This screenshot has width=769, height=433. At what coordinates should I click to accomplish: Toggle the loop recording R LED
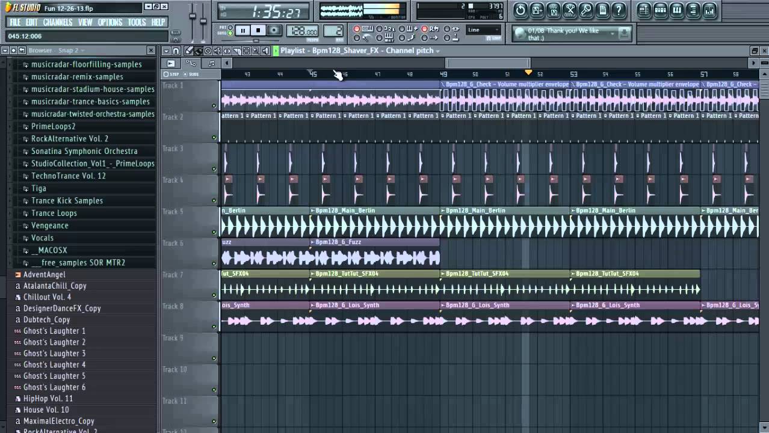pos(424,29)
